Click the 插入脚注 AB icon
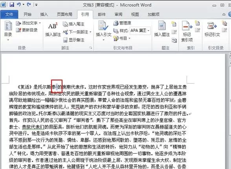This screenshot has width=231, height=169. (x=53, y=25)
